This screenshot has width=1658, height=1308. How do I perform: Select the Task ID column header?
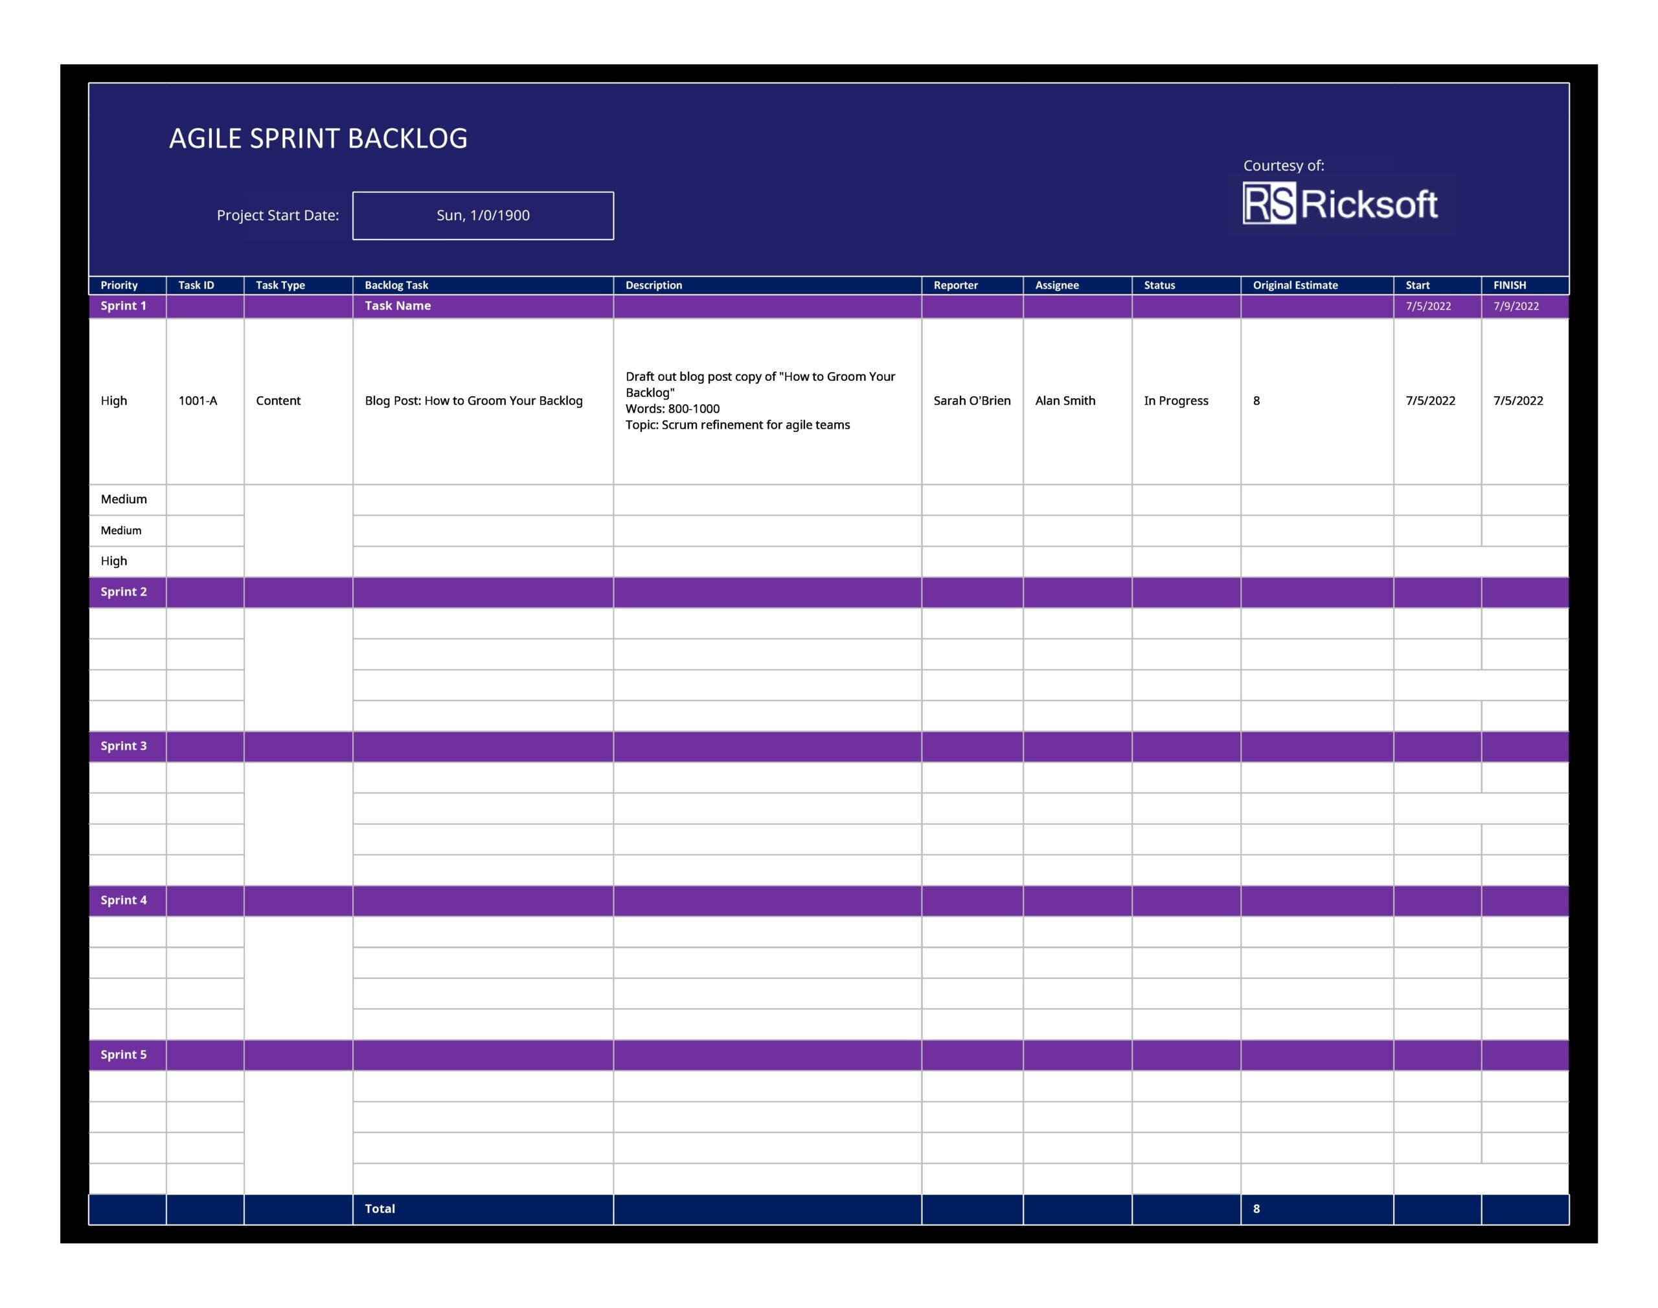click(x=196, y=285)
